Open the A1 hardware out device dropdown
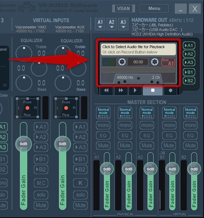This screenshot has height=218, width=204. 100,24
